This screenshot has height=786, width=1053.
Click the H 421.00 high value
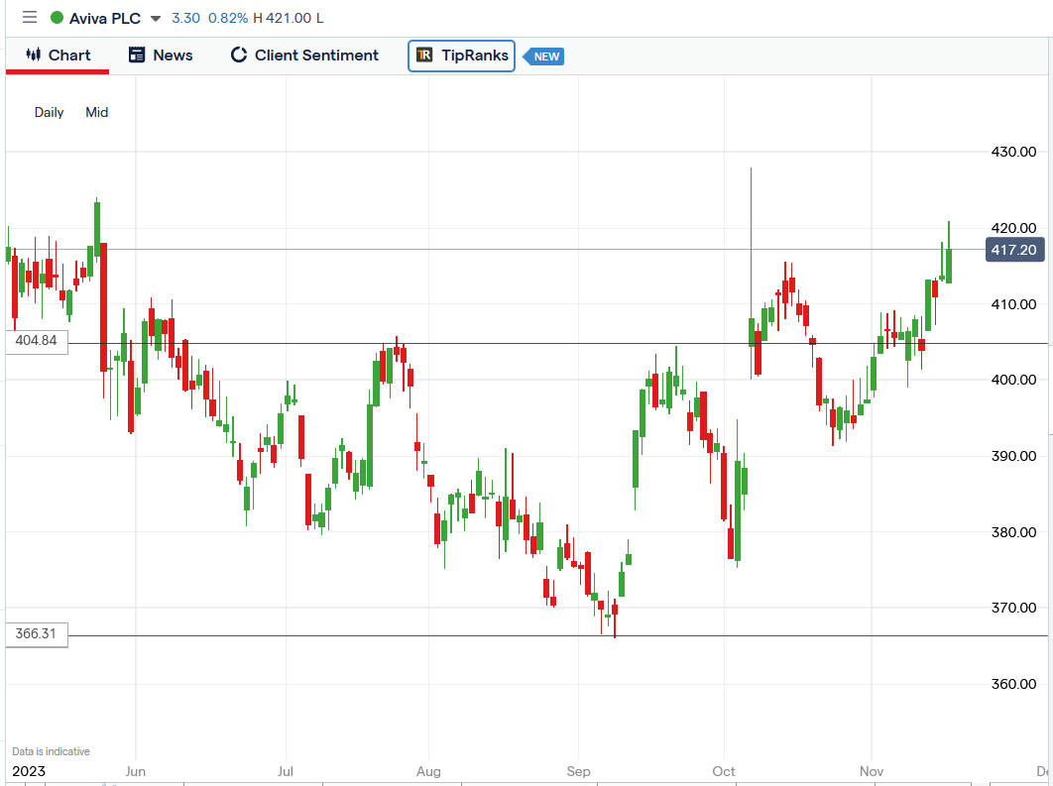282,18
